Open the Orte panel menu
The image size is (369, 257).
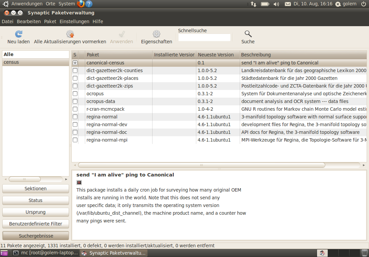51,4
